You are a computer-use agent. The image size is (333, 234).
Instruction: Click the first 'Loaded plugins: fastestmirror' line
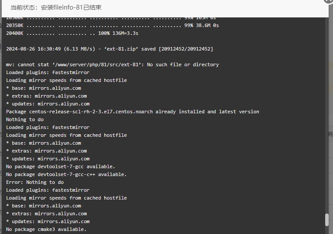(48, 73)
